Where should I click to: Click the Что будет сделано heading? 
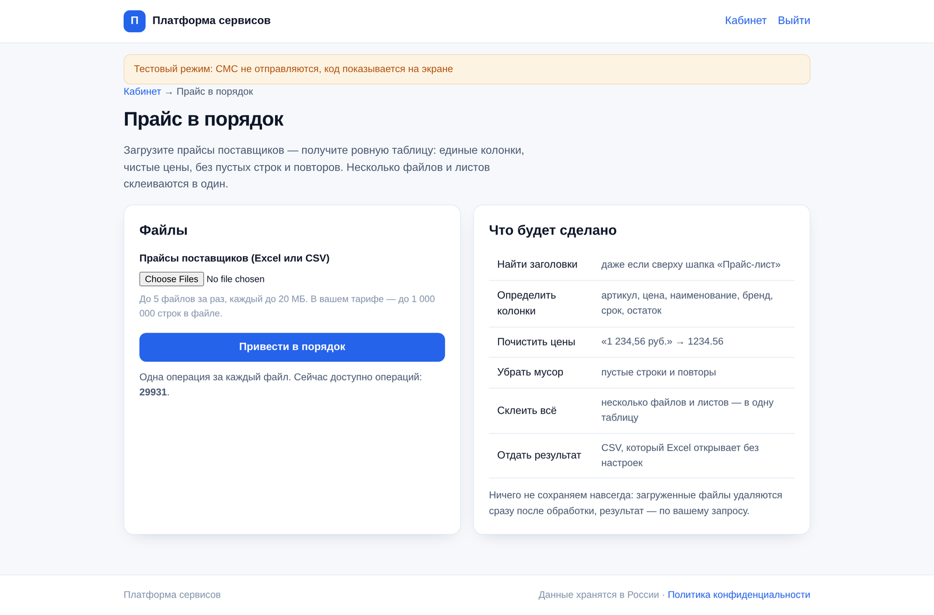coord(553,230)
